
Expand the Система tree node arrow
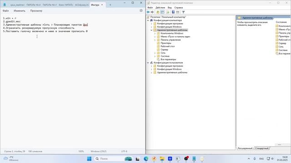[x=155, y=56]
